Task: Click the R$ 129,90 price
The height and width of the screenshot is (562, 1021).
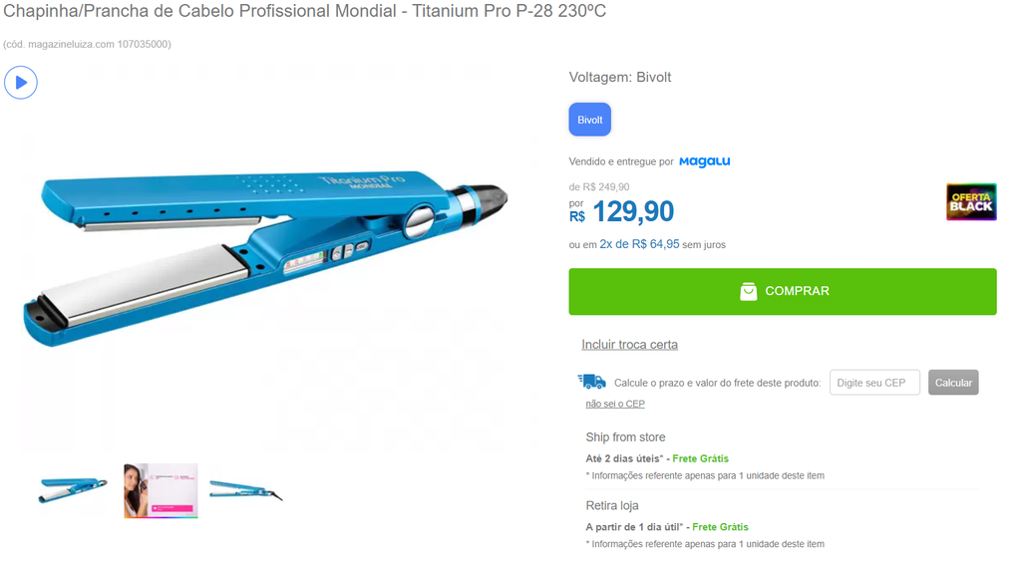Action: click(622, 211)
